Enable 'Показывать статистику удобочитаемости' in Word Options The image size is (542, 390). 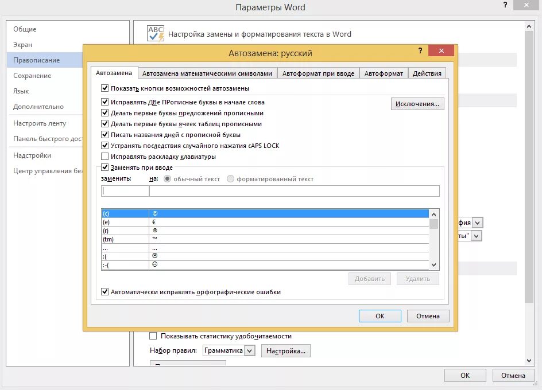tap(153, 336)
